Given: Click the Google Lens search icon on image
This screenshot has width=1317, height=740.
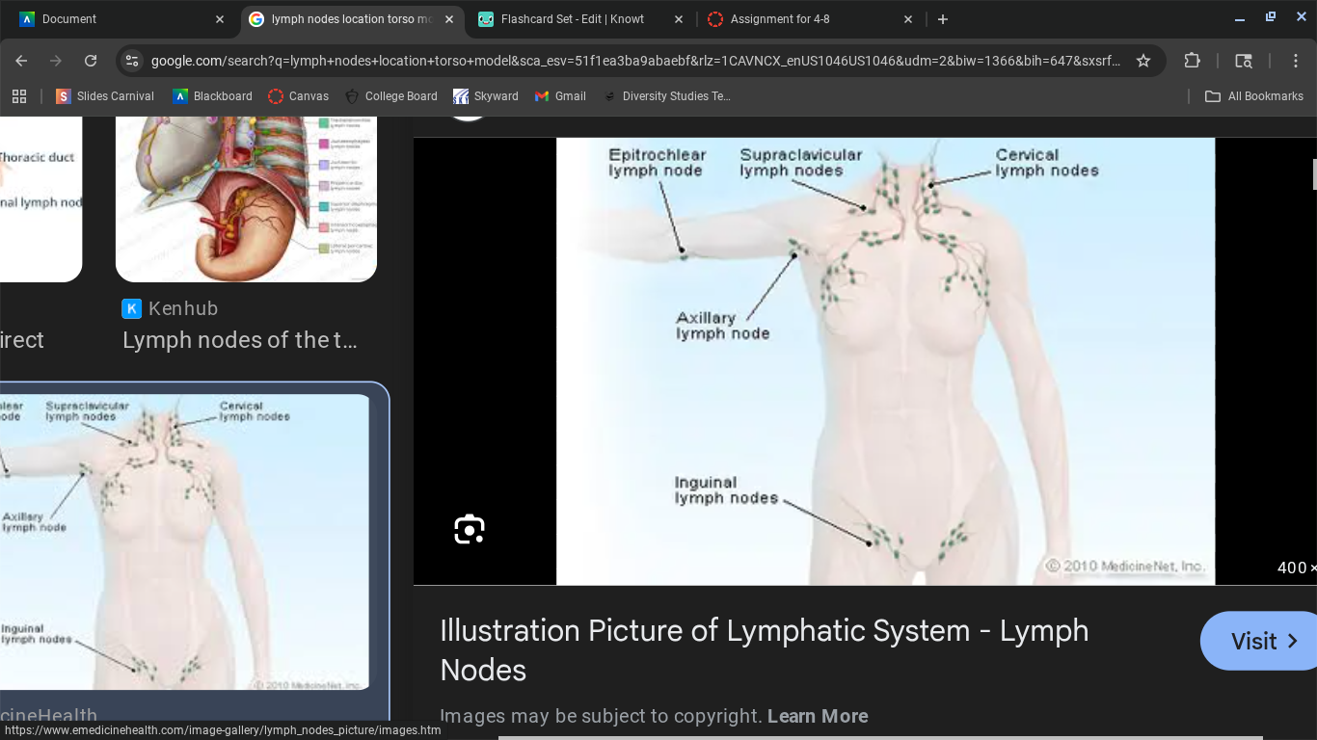Looking at the screenshot, I should tap(470, 529).
